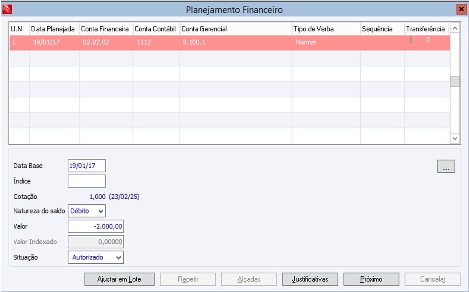Select the 1112 Conta Contábil cell
Image resolution: width=469 pixels, height=292 pixels.
tap(156, 43)
